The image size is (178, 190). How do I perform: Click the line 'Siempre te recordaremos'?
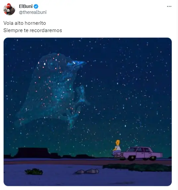click(33, 30)
